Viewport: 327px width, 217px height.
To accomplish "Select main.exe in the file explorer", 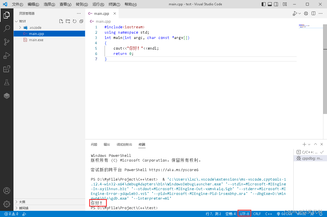I will (x=49, y=40).
